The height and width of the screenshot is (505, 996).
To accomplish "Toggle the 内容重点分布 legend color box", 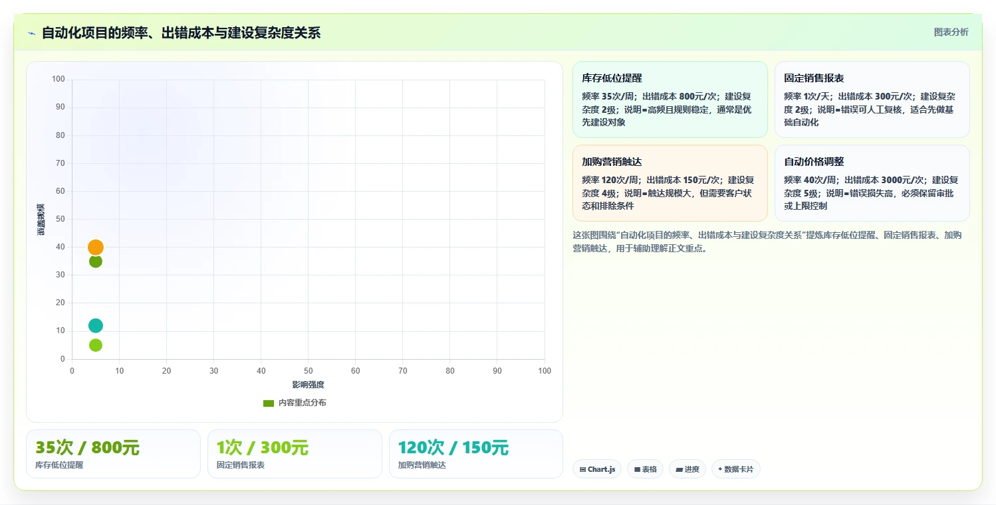I will point(269,403).
